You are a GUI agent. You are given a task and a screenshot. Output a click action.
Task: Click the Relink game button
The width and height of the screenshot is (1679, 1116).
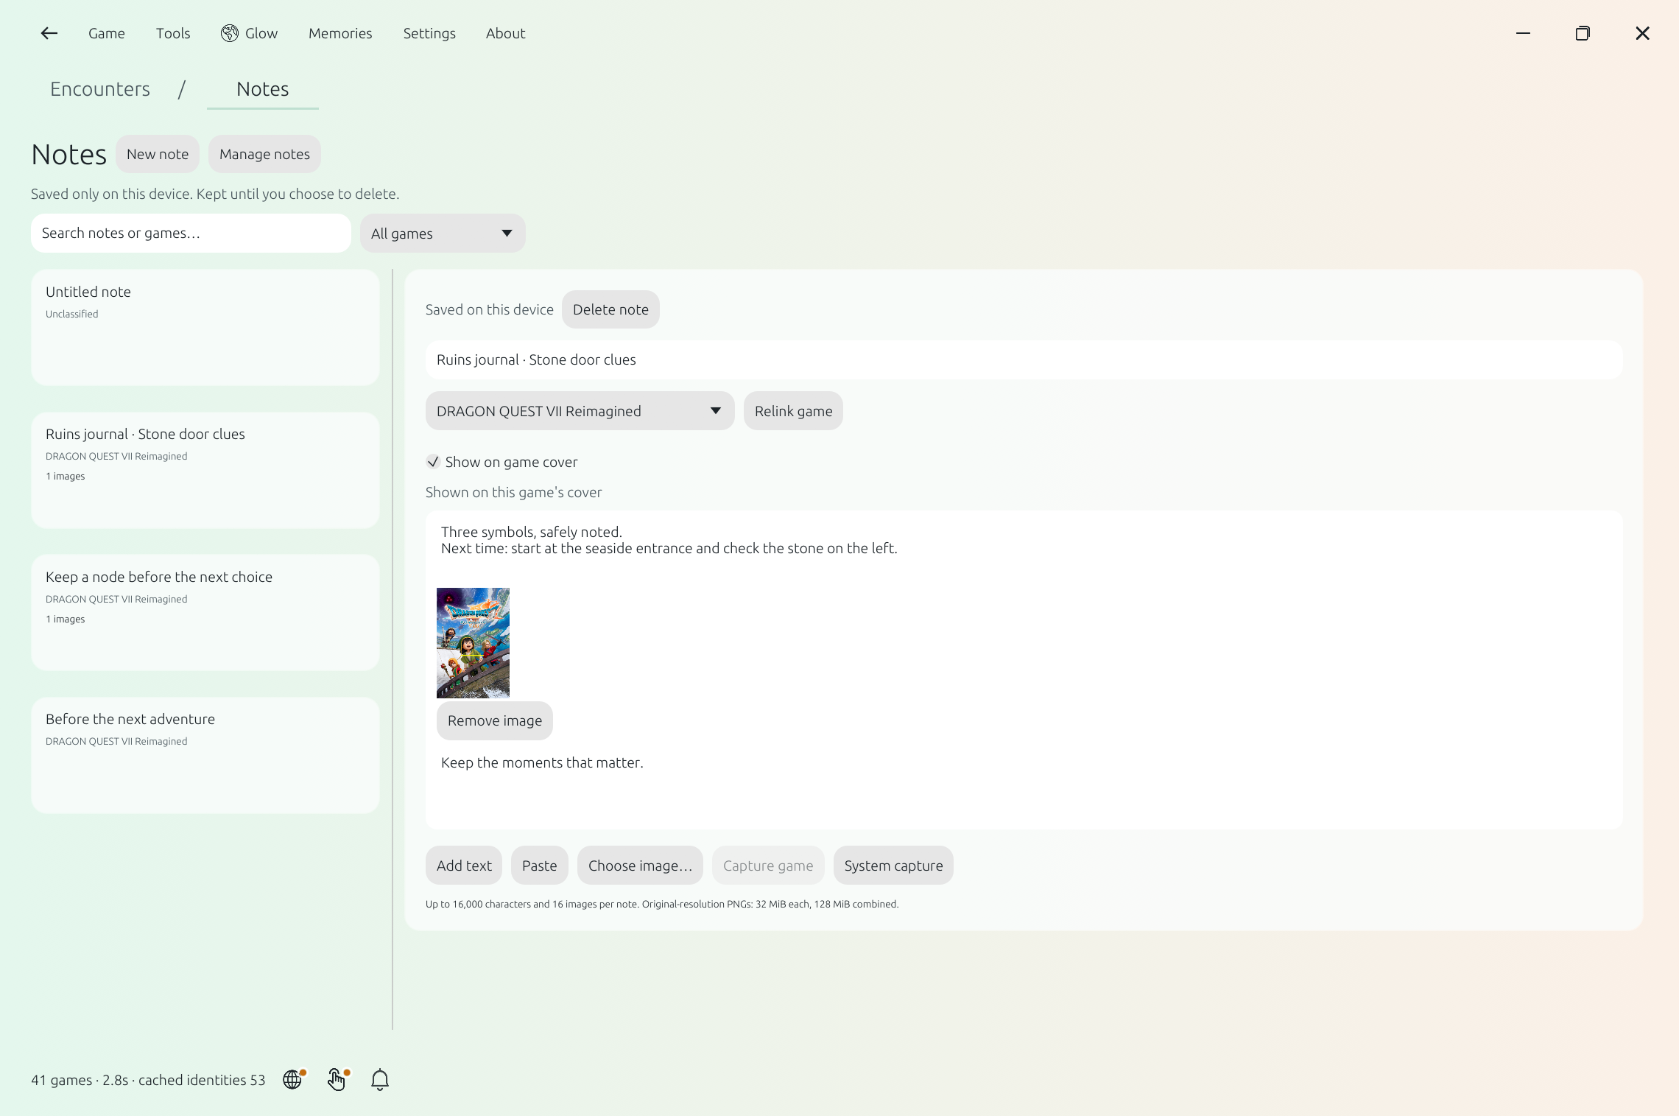pos(793,411)
